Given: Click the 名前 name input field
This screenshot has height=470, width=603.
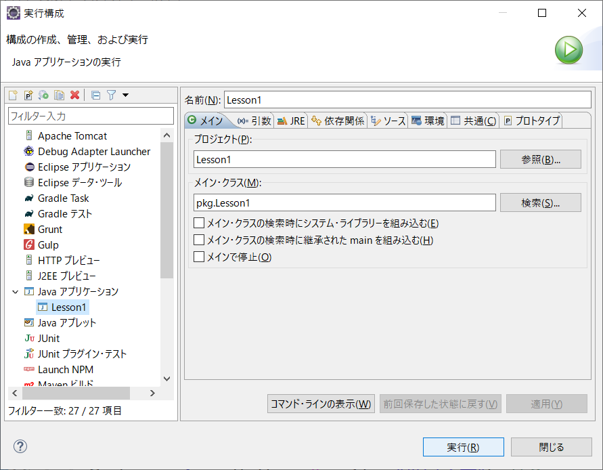Looking at the screenshot, I should pos(407,100).
